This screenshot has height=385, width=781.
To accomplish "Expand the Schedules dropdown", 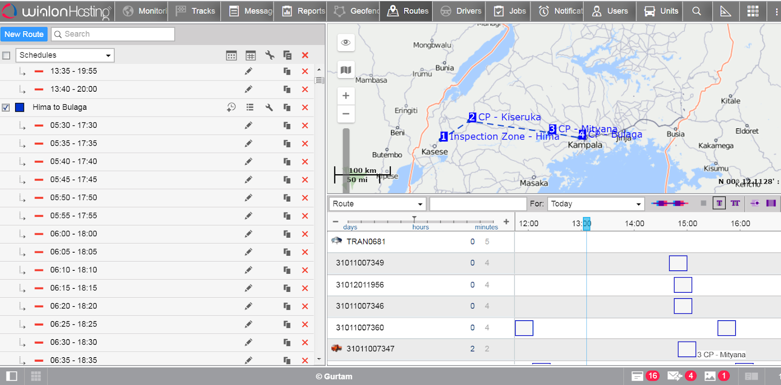I will click(x=65, y=55).
